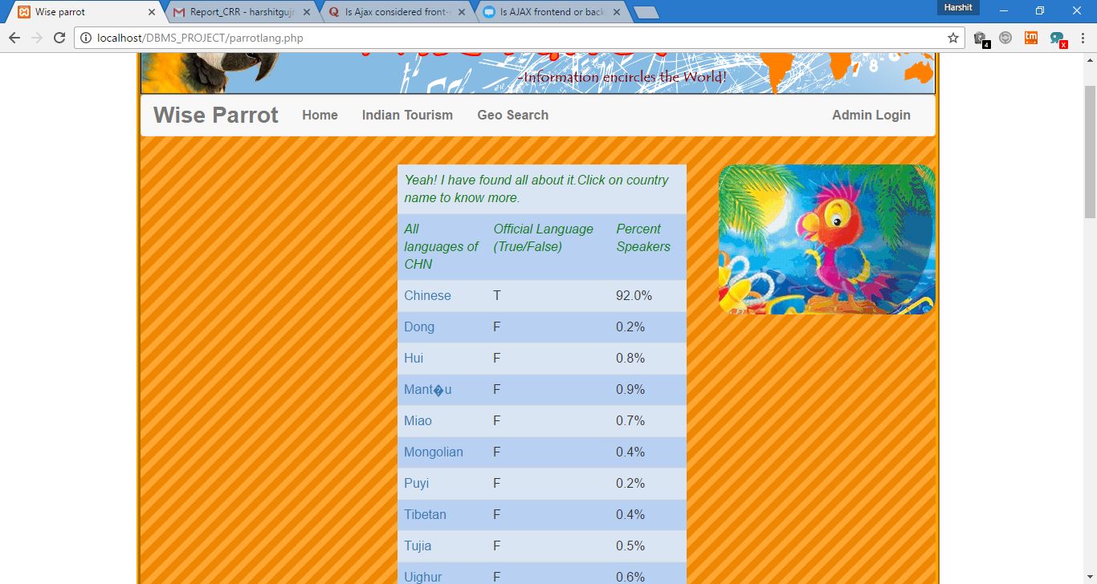Click the Tujia language link

(x=418, y=545)
